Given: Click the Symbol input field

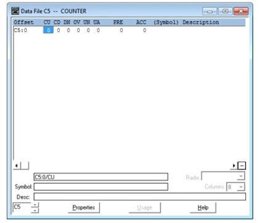Looking at the screenshot, I should [101, 187].
